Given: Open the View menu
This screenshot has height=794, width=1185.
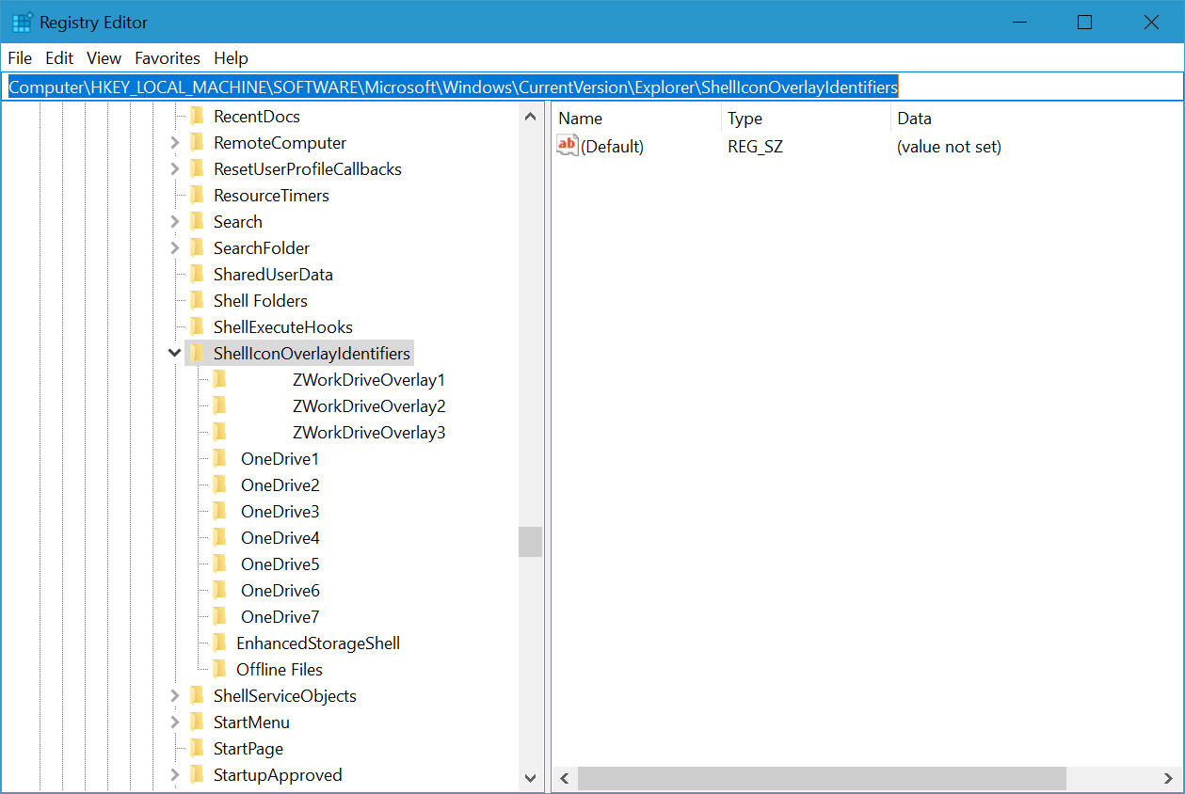Looking at the screenshot, I should tap(104, 58).
